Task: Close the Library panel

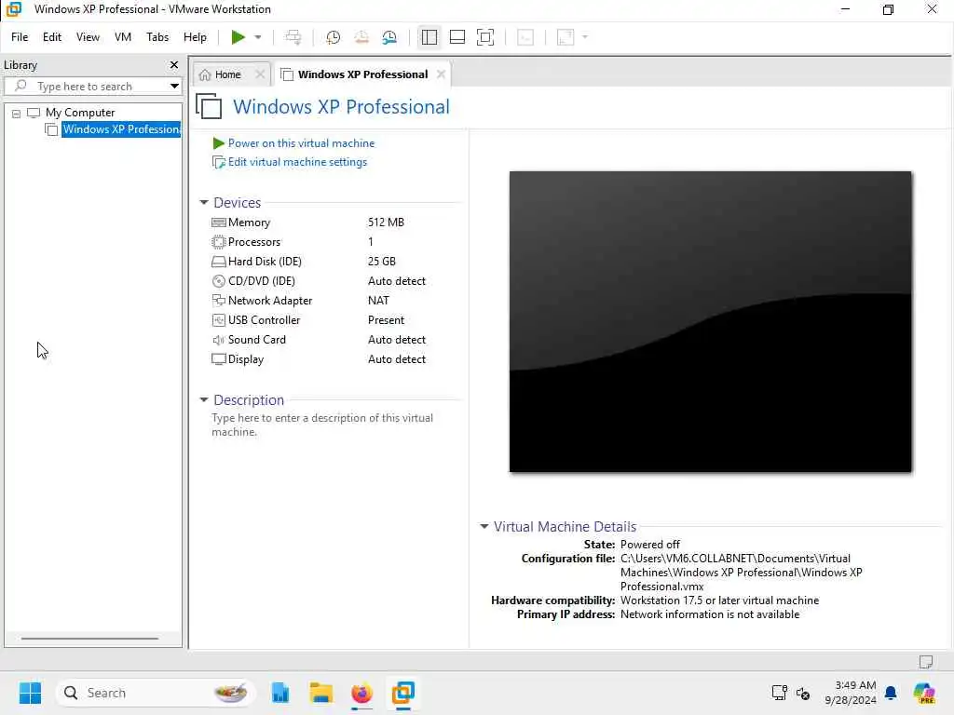Action: point(174,64)
